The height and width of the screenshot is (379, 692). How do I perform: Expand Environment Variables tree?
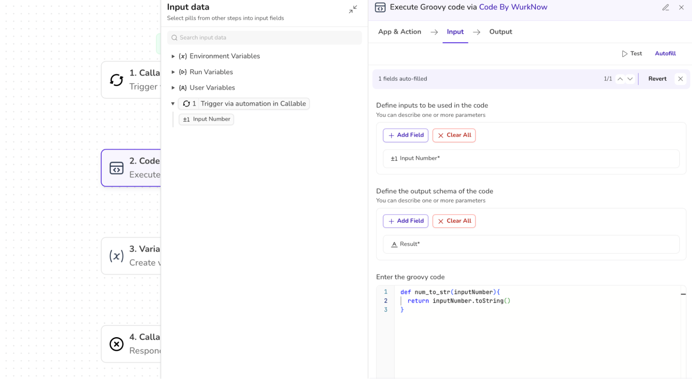(173, 56)
